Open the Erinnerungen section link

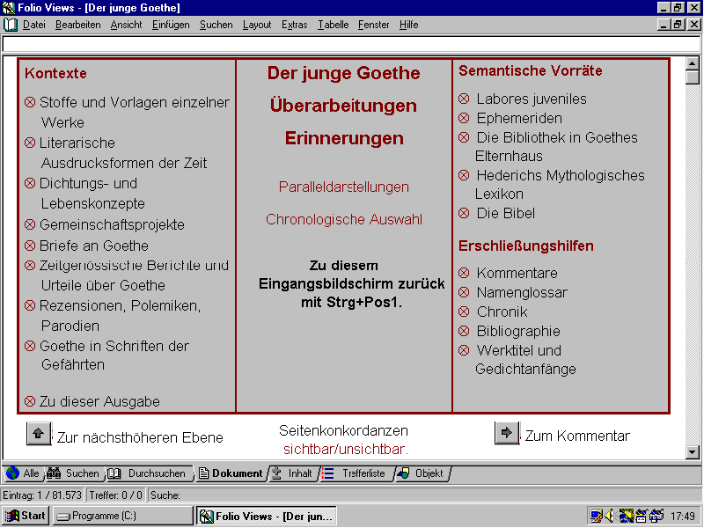(x=344, y=138)
